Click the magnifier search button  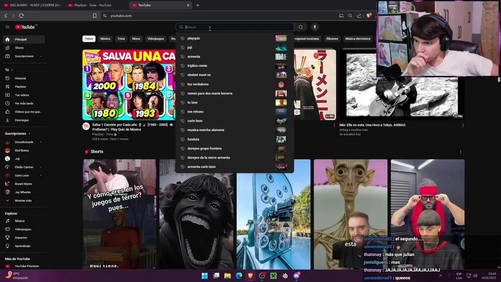pos(301,27)
